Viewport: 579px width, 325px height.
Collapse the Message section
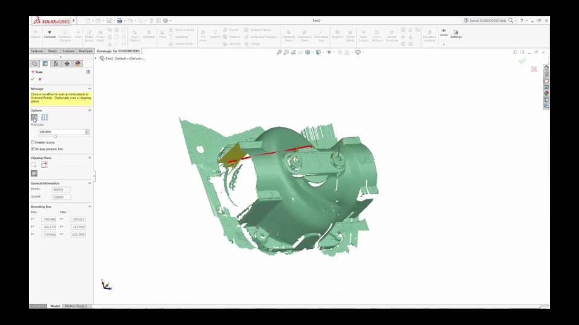(89, 89)
